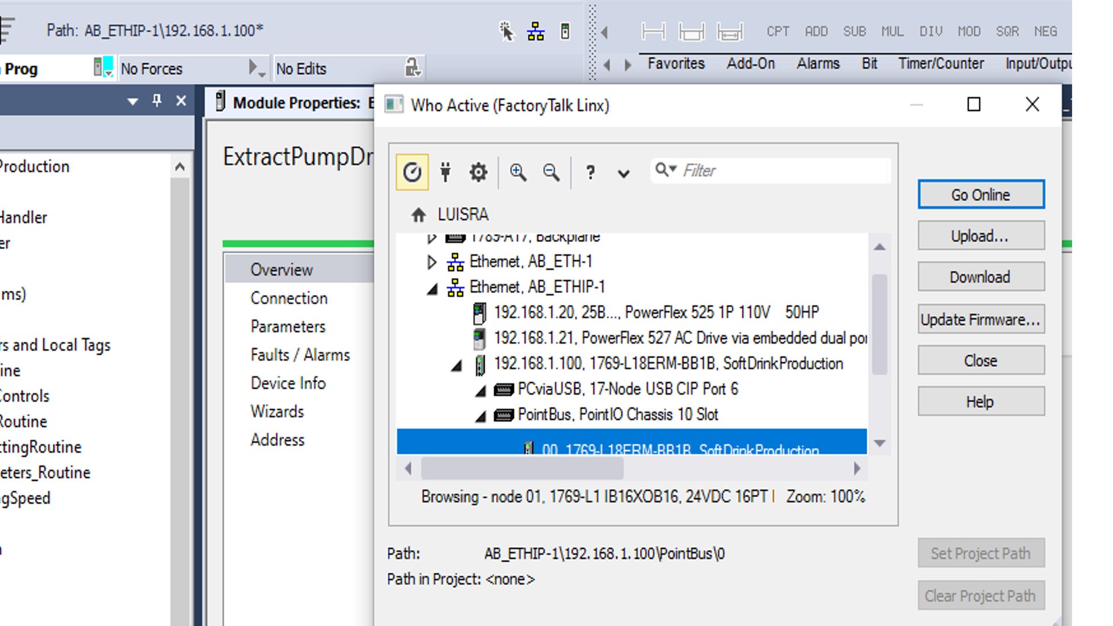Switch to the Timer/Counter instruction tab
The height and width of the screenshot is (626, 1113).
tap(941, 63)
